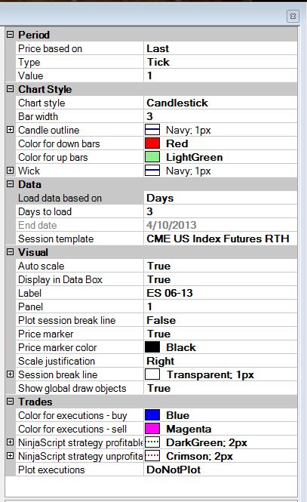Expand the Candle outline property
The width and height of the screenshot is (307, 502).
[11, 130]
